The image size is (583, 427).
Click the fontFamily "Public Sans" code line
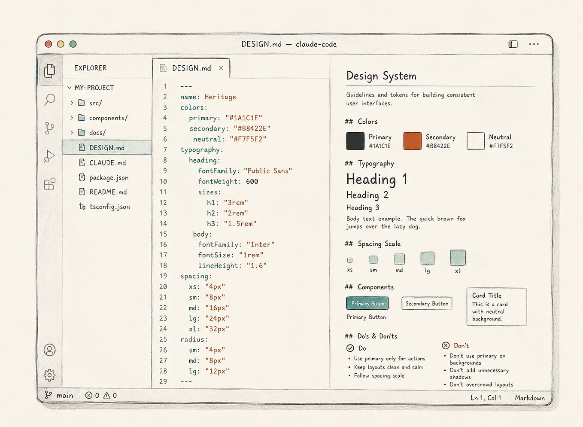[x=245, y=171]
